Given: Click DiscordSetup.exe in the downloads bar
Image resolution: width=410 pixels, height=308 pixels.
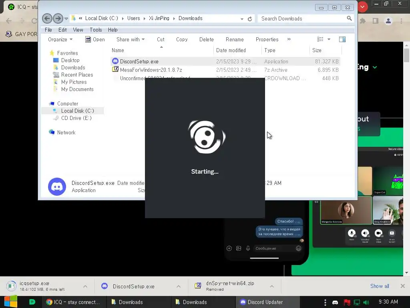Looking at the screenshot, I should coord(133,286).
